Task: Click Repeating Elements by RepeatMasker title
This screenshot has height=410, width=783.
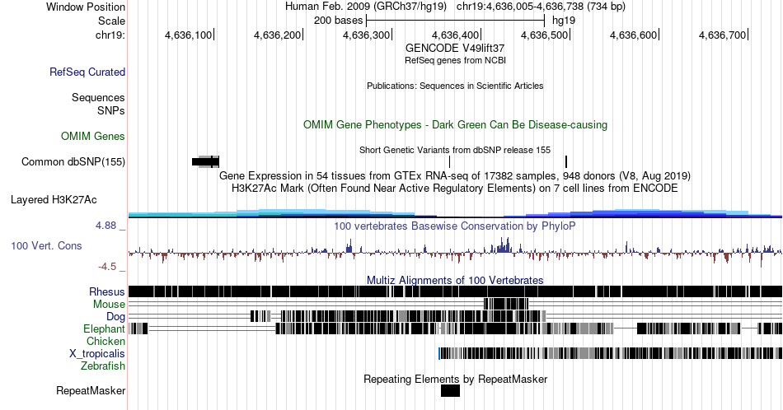Action: pyautogui.click(x=455, y=379)
